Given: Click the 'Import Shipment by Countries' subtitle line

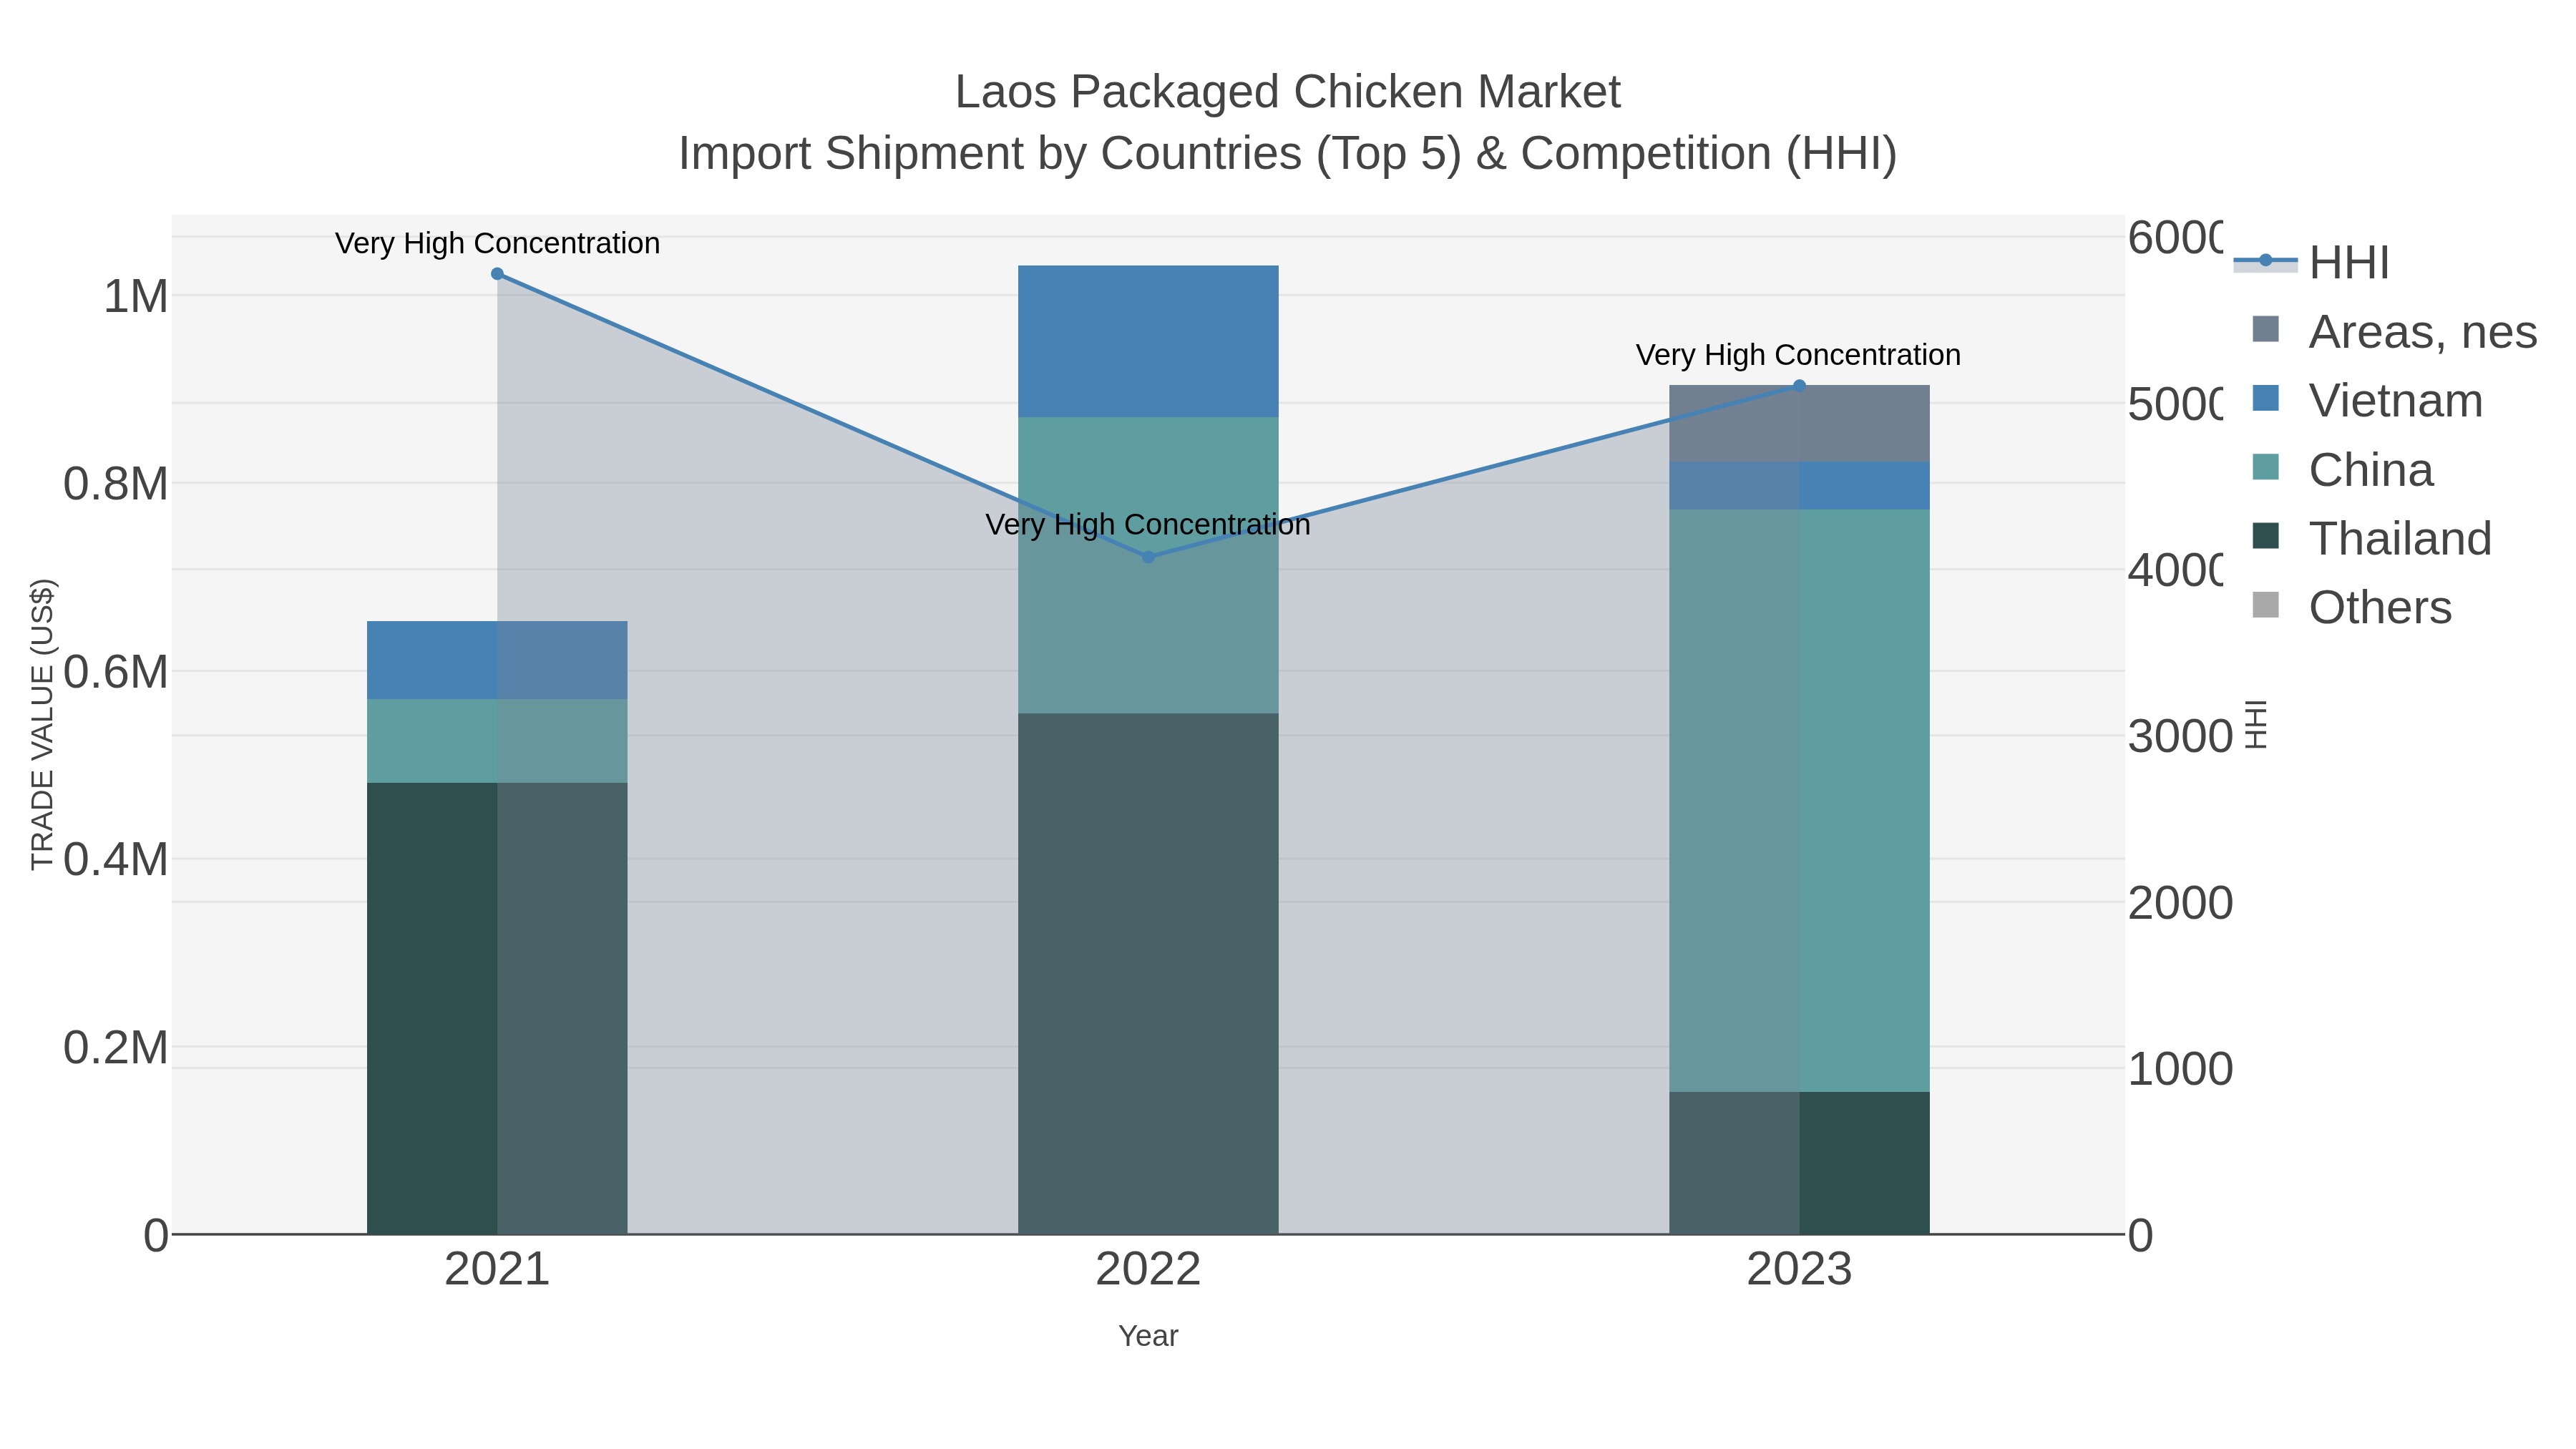Looking at the screenshot, I should [1288, 154].
